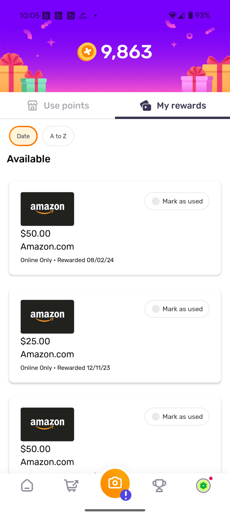Tap the shopping cart icon in bottom bar
Screen dimensions: 230x517
coord(71,485)
